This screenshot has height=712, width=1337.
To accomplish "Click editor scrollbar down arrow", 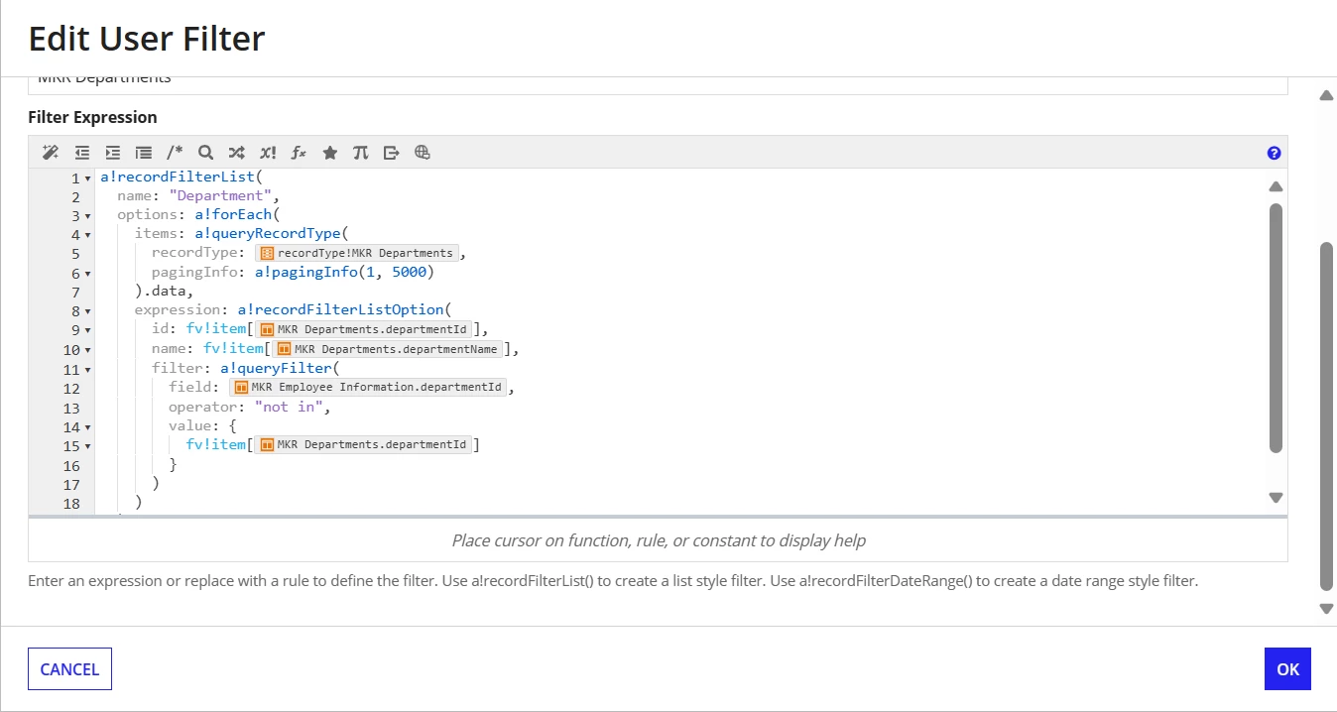I will pos(1276,498).
